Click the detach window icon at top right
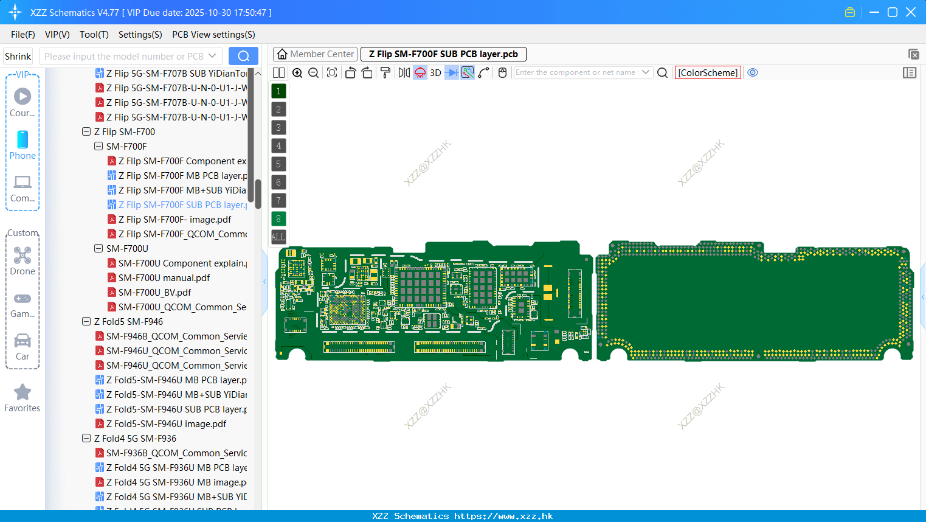 [x=913, y=54]
